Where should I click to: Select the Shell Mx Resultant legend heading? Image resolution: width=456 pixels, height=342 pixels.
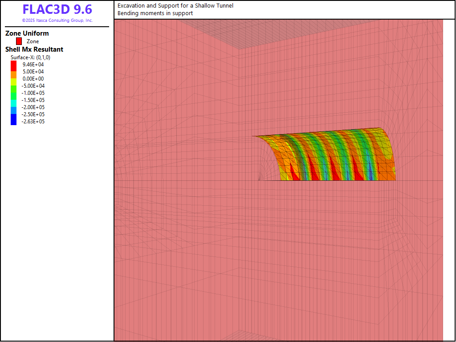(34, 49)
